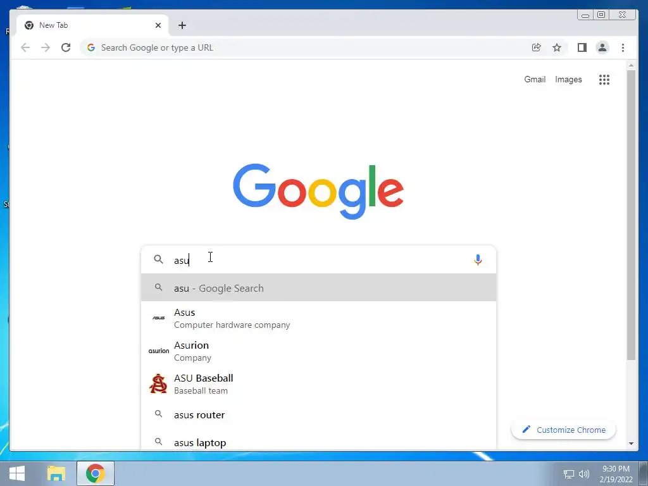The width and height of the screenshot is (648, 486).
Task: Open Chrome's three-dot menu
Action: tap(623, 47)
